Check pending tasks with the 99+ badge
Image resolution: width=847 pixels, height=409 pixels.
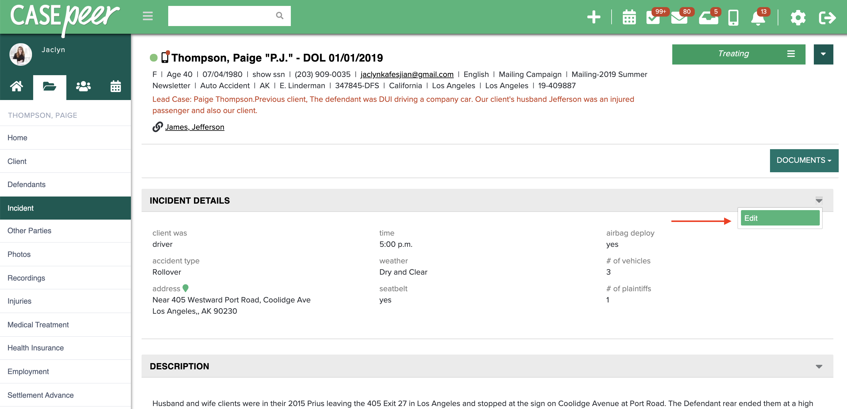[x=653, y=18]
